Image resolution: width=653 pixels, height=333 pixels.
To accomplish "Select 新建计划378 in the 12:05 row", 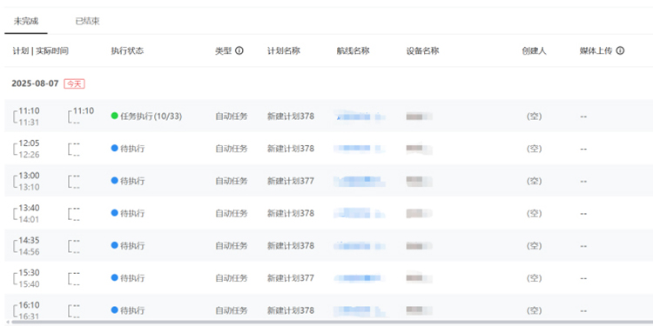I will 291,149.
